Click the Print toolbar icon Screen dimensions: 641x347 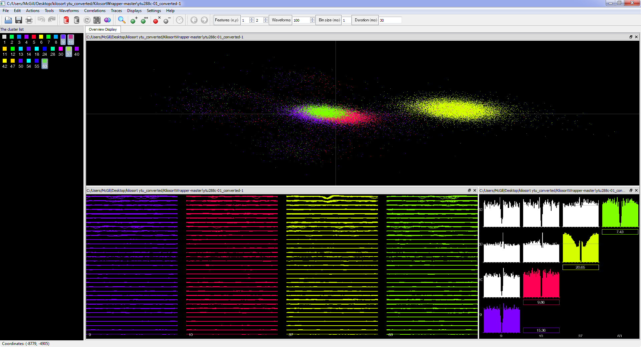(x=29, y=20)
